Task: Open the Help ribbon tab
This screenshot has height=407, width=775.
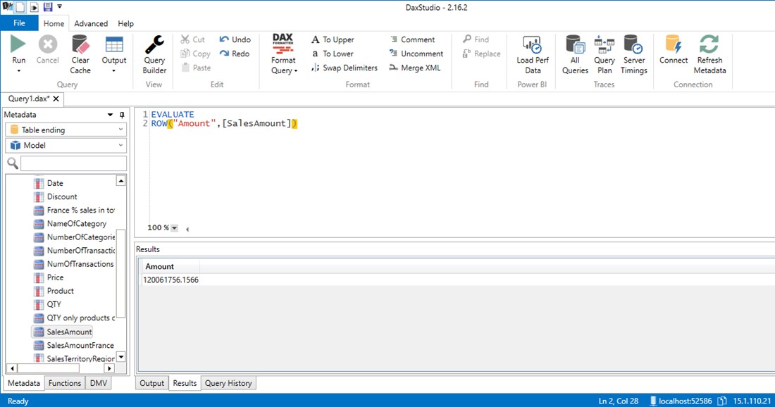Action: [125, 23]
